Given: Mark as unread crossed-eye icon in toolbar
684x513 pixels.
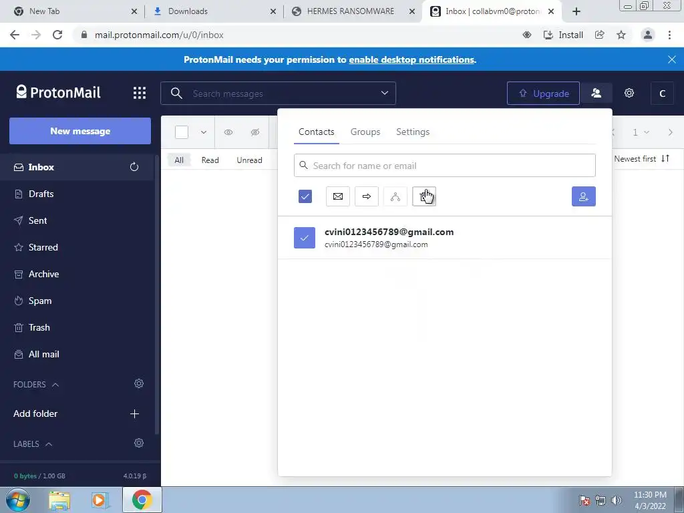Looking at the screenshot, I should tap(255, 132).
